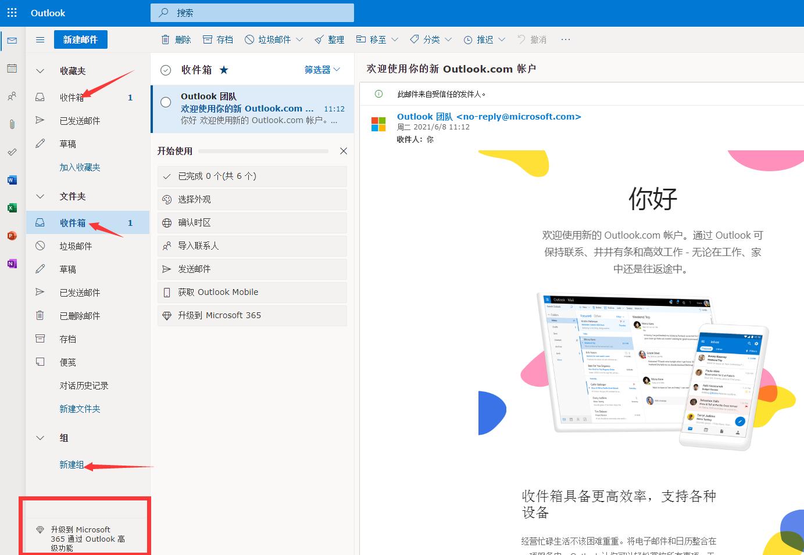
Task: Open PowerPoint from the sidebar icons
Action: tap(12, 236)
